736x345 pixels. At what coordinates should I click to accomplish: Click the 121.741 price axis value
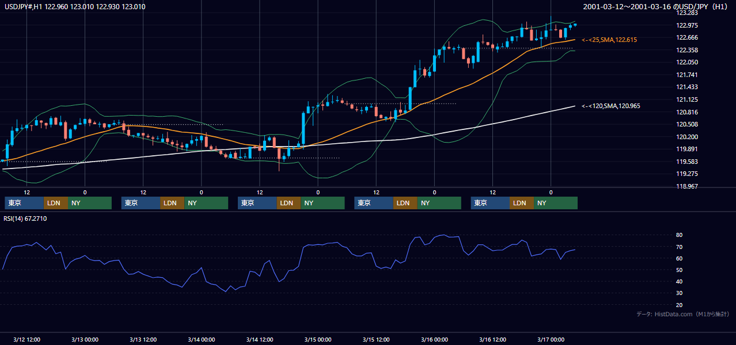688,75
